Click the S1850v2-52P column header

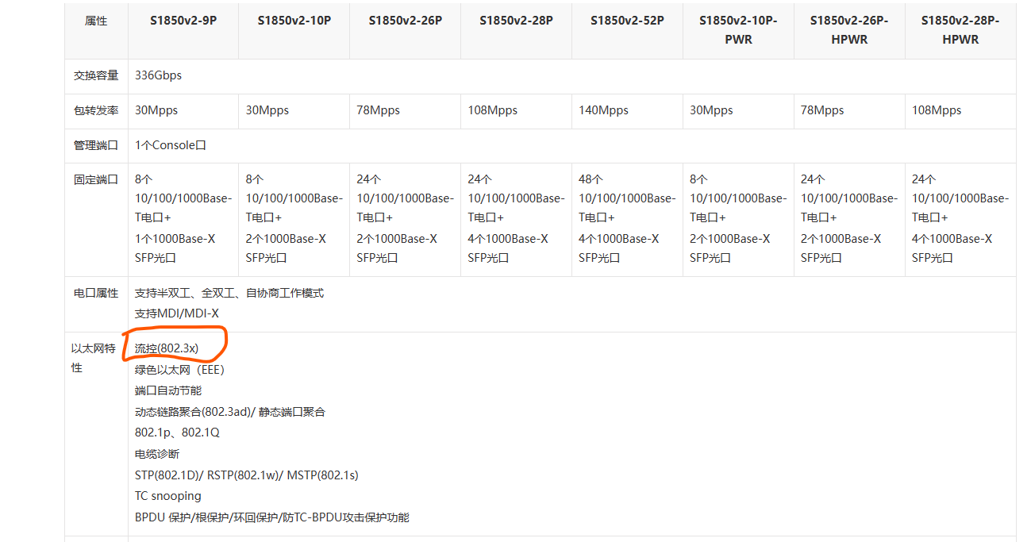click(627, 21)
